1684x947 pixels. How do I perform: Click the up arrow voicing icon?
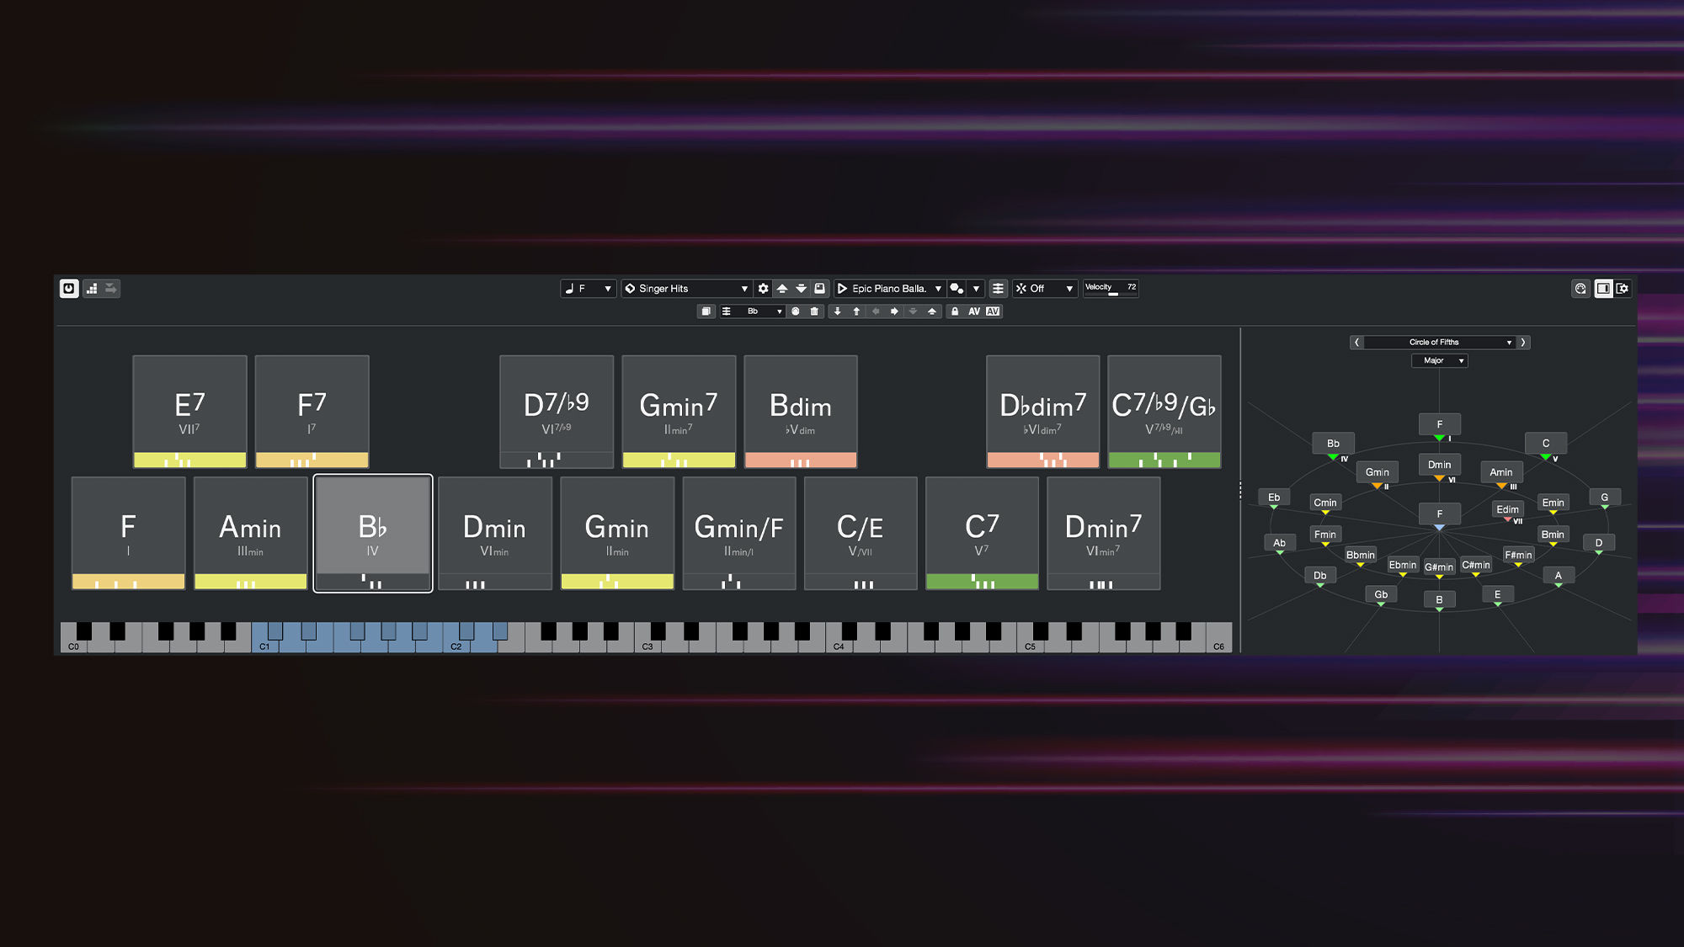pos(856,311)
